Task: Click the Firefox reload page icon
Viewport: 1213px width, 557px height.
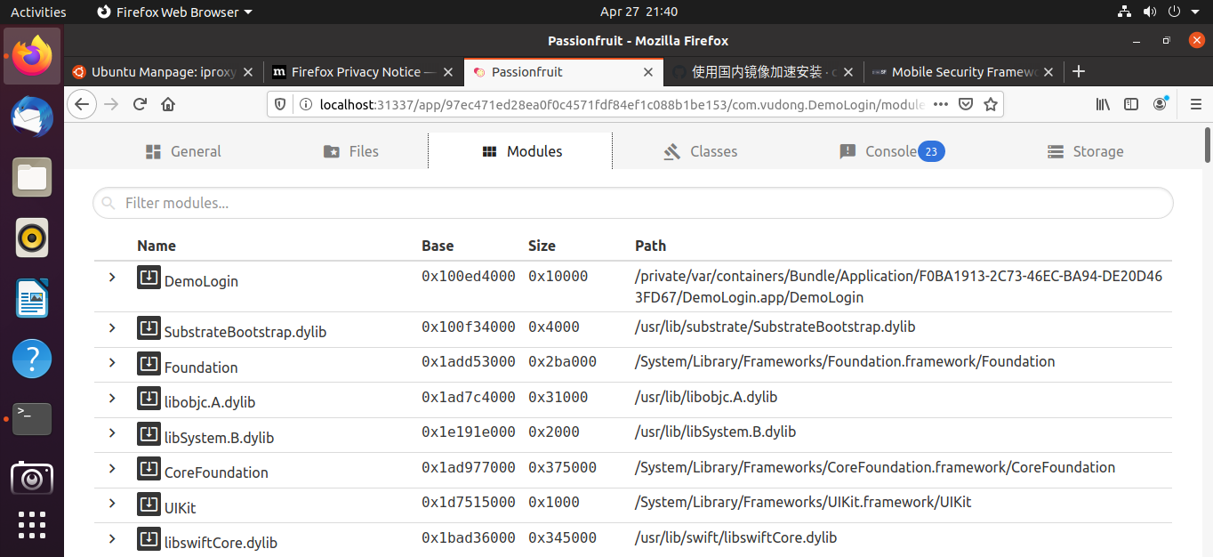Action: point(140,104)
